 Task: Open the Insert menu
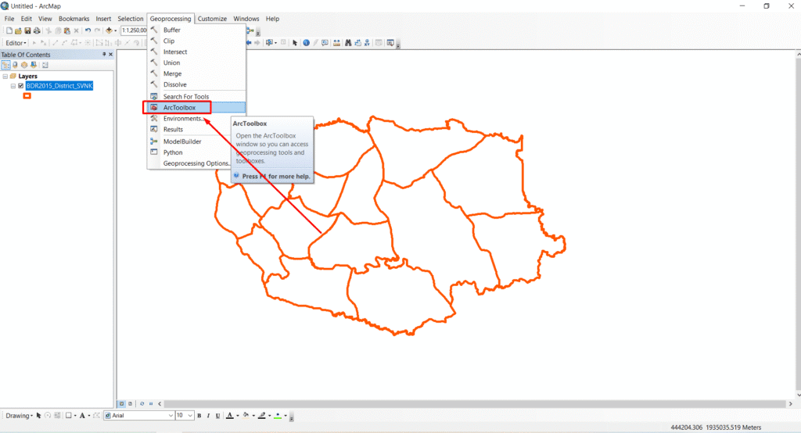coord(103,19)
